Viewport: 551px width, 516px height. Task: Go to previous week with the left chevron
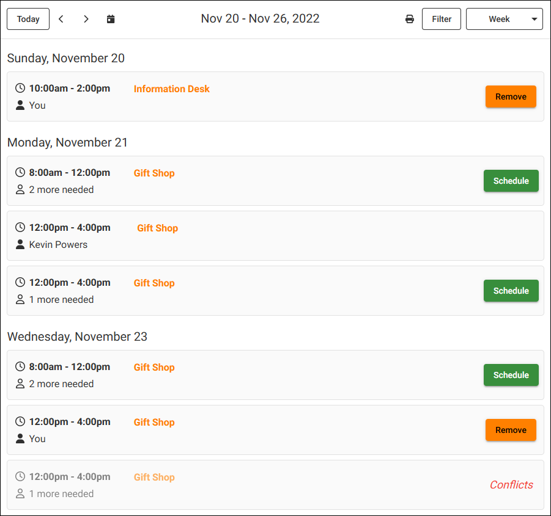61,19
